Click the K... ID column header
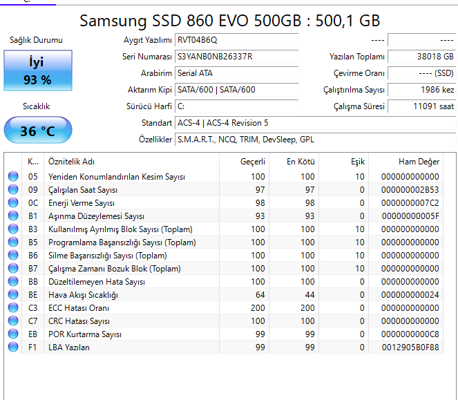 coord(32,162)
